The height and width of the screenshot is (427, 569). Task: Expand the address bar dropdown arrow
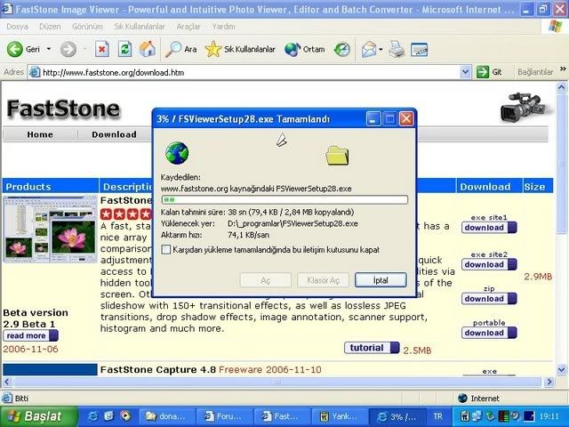[465, 72]
